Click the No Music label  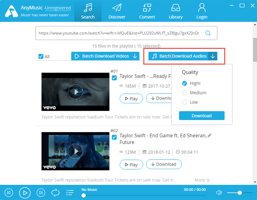tap(89, 189)
